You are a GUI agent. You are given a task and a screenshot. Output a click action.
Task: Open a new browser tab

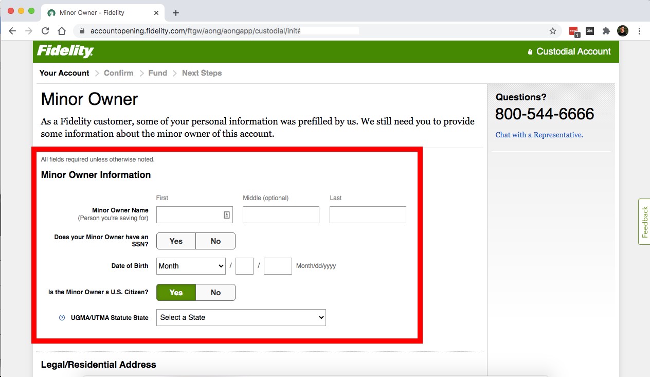coord(176,12)
